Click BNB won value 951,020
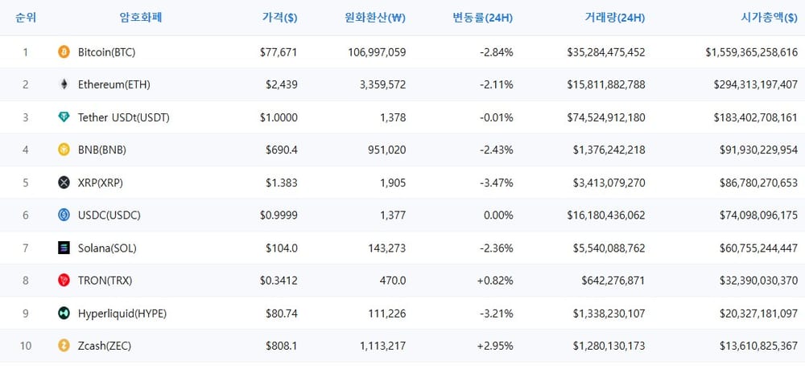 (387, 150)
